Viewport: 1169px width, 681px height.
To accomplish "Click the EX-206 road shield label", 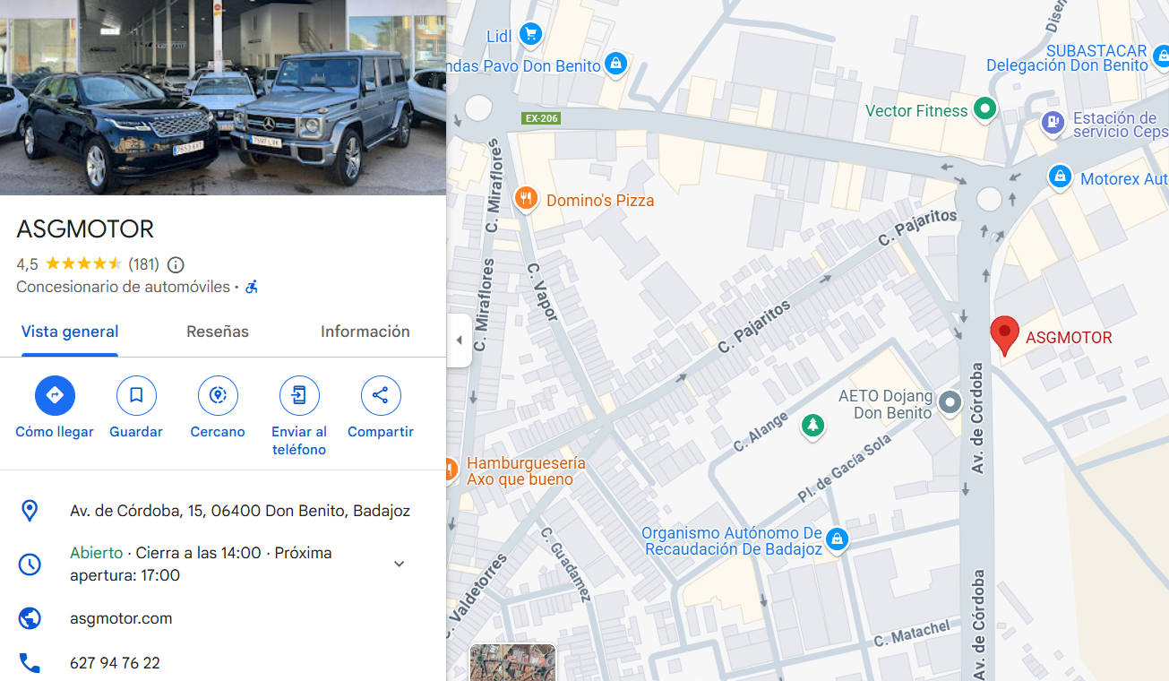I will point(541,118).
